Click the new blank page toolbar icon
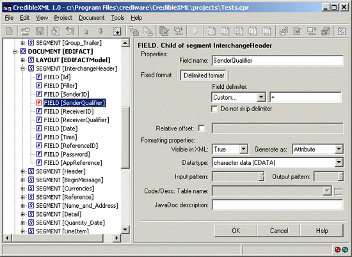The width and height of the screenshot is (352, 257). pyautogui.click(x=9, y=31)
